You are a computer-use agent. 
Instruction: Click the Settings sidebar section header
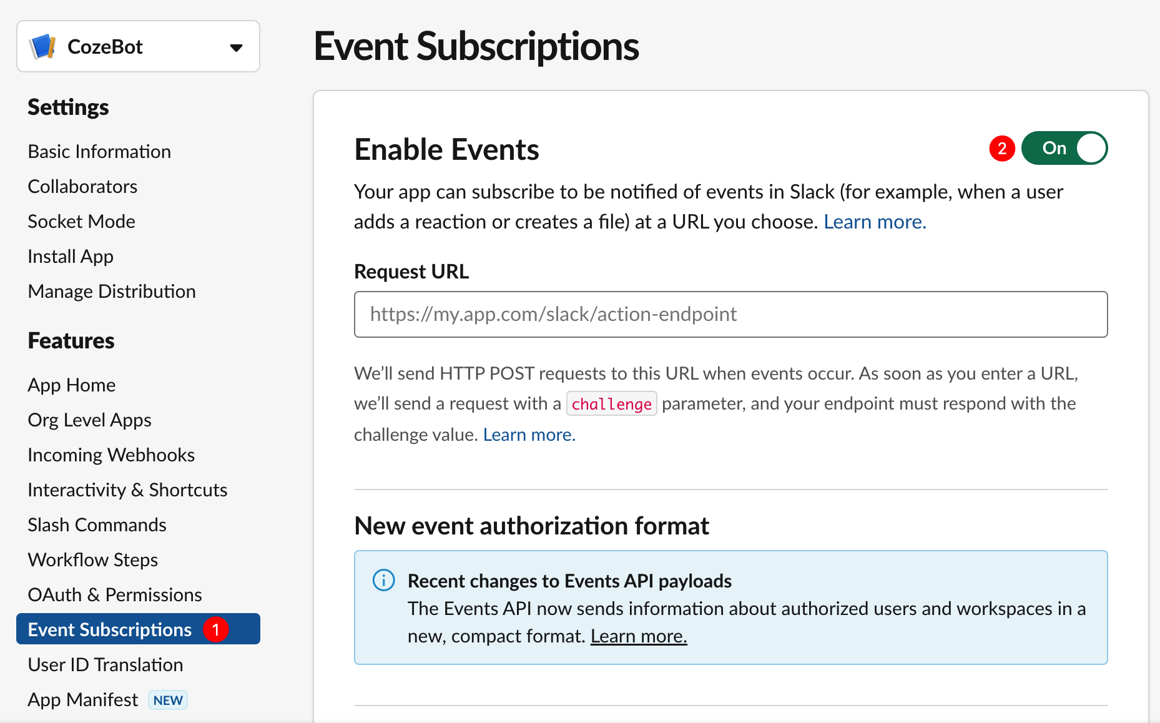click(x=68, y=107)
